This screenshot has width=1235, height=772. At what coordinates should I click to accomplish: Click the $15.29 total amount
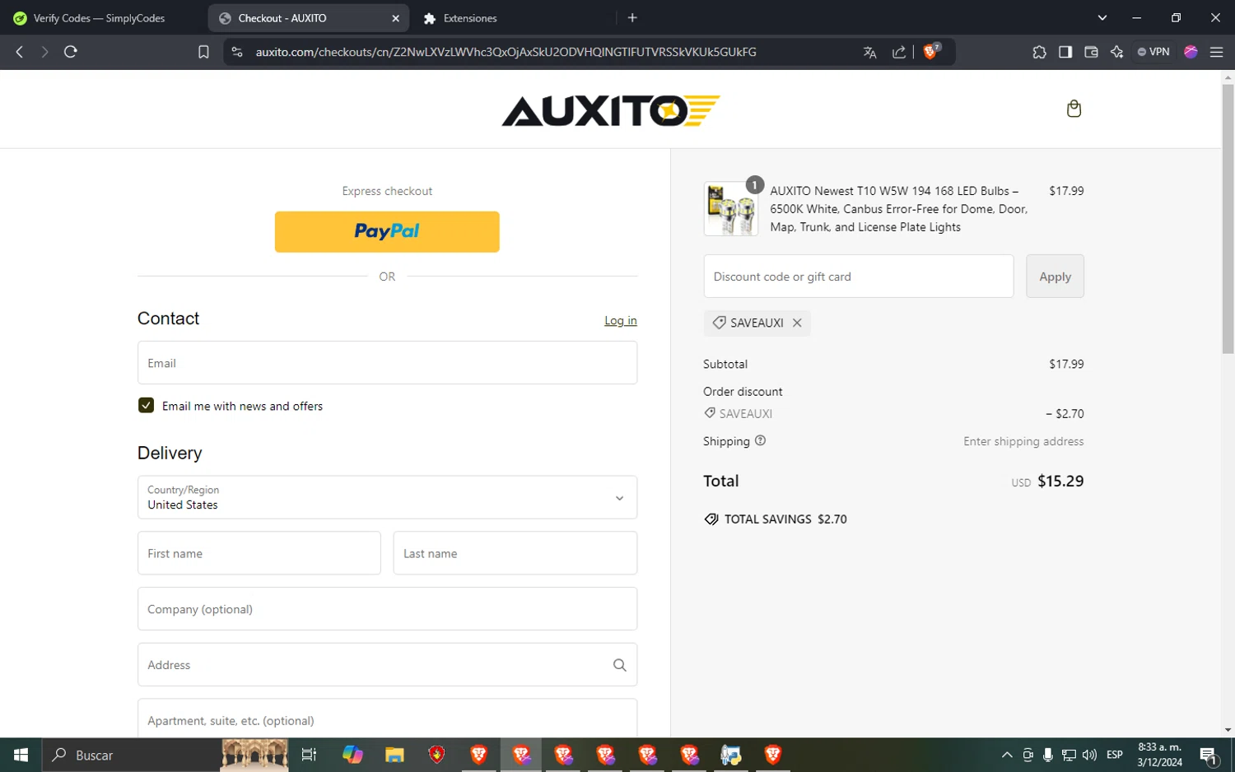1060,481
